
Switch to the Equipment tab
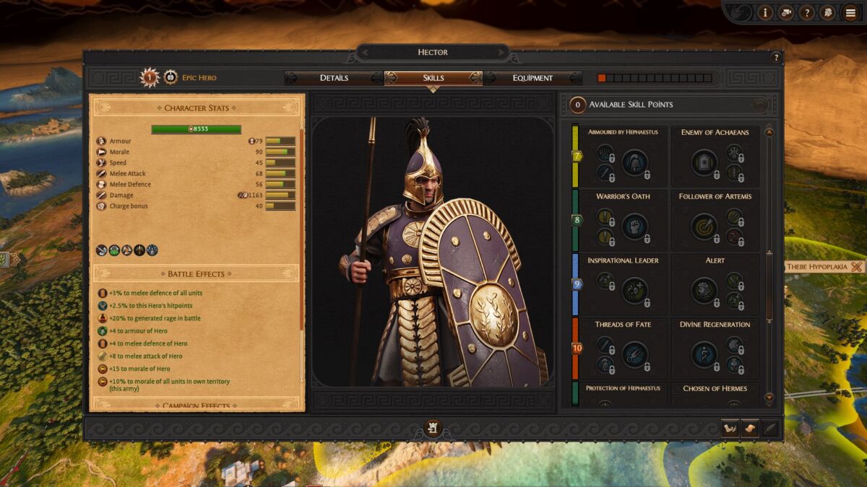click(x=532, y=78)
